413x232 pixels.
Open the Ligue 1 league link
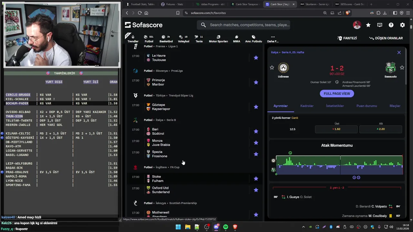pyautogui.click(x=173, y=46)
